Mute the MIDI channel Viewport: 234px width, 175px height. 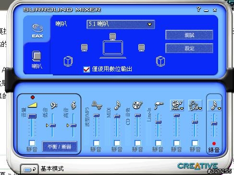click(x=117, y=143)
